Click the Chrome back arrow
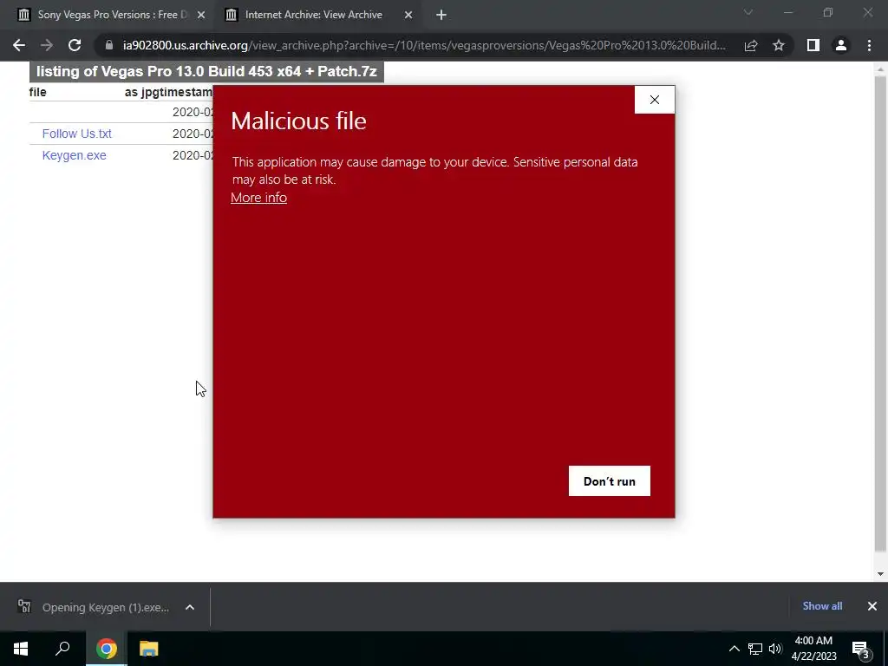This screenshot has width=888, height=666. (x=19, y=45)
